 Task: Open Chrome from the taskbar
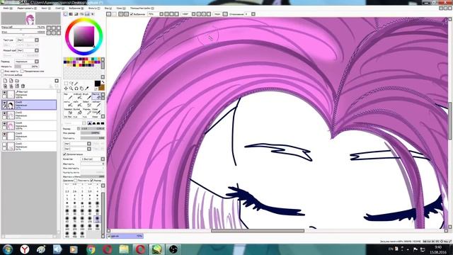pos(91,249)
